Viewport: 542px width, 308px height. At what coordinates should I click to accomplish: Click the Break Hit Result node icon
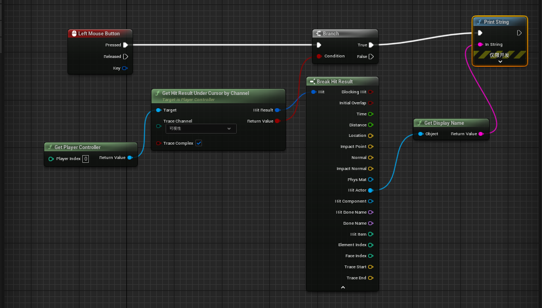(312, 82)
